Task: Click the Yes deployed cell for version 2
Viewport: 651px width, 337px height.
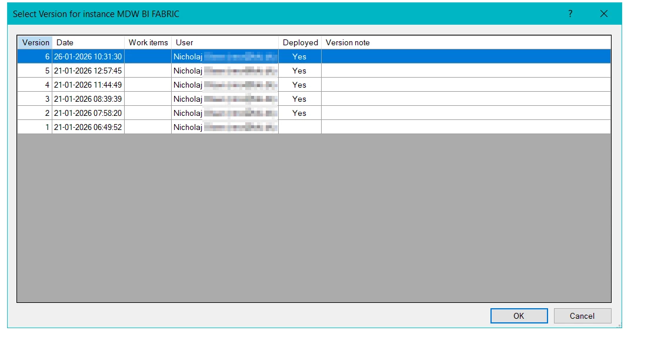Action: (300, 113)
